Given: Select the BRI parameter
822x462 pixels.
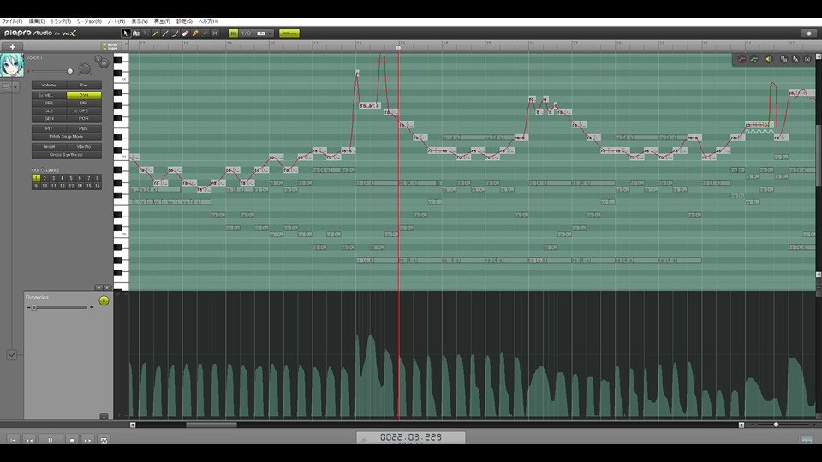Looking at the screenshot, I should coord(84,104).
